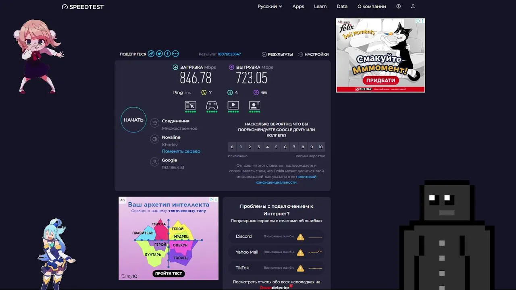
Task: Select rating 6 in the survey
Action: [285, 147]
